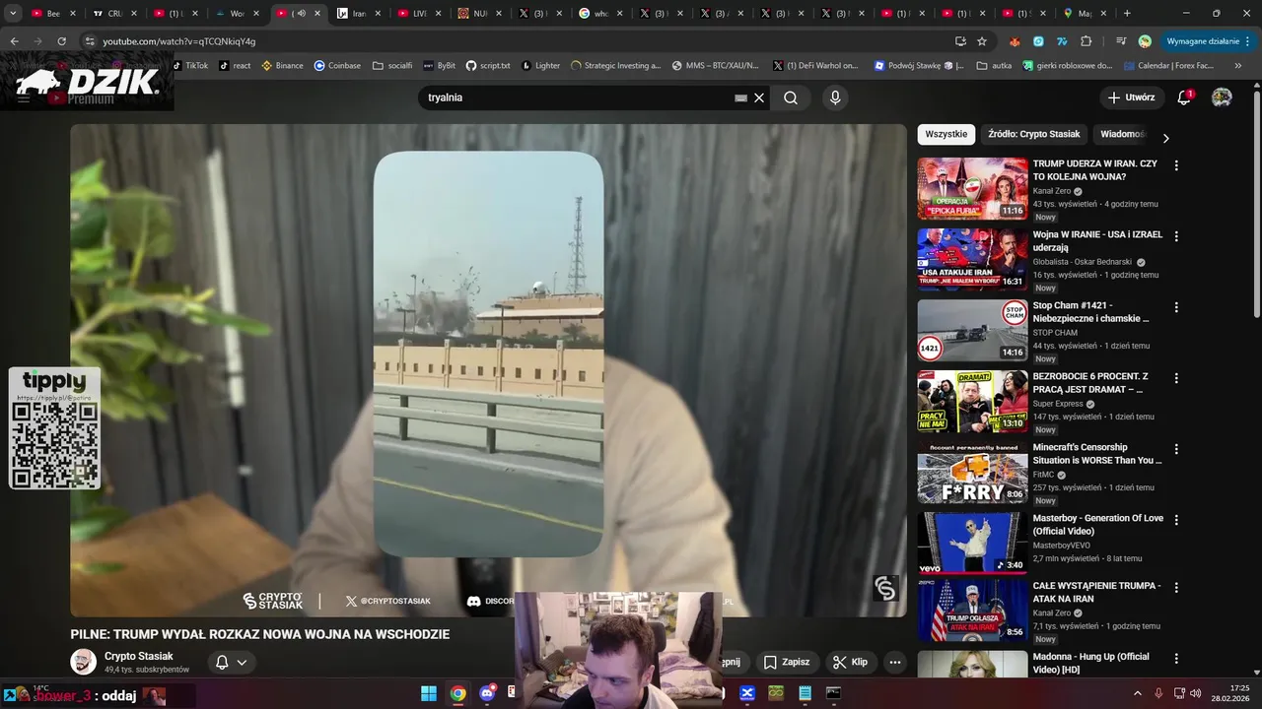Click the Utwórz create button
This screenshot has width=1262, height=709.
tap(1130, 97)
